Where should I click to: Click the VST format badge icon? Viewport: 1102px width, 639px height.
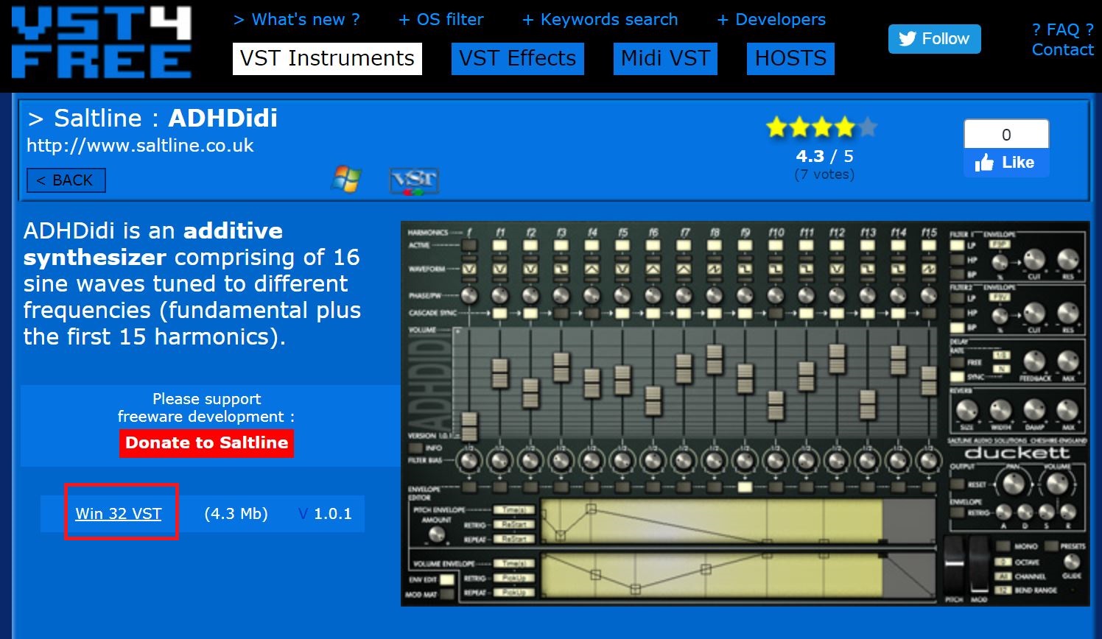414,180
